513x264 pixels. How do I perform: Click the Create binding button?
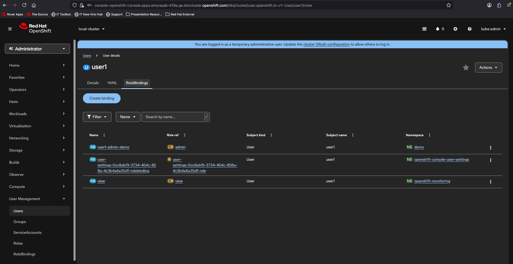point(101,98)
